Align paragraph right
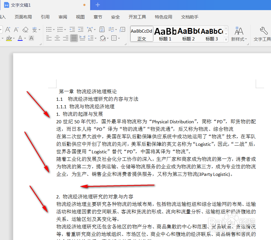 coord(65,38)
